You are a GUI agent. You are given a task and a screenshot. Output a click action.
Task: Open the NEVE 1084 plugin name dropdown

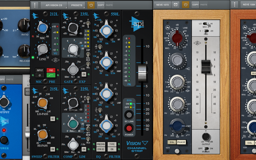(x=248, y=4)
